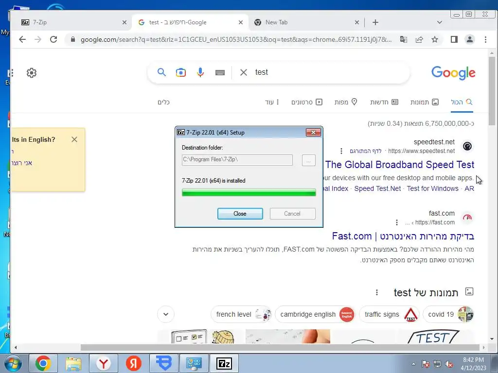Click the greyed Cancel button in 7-Zip Setup

click(292, 214)
